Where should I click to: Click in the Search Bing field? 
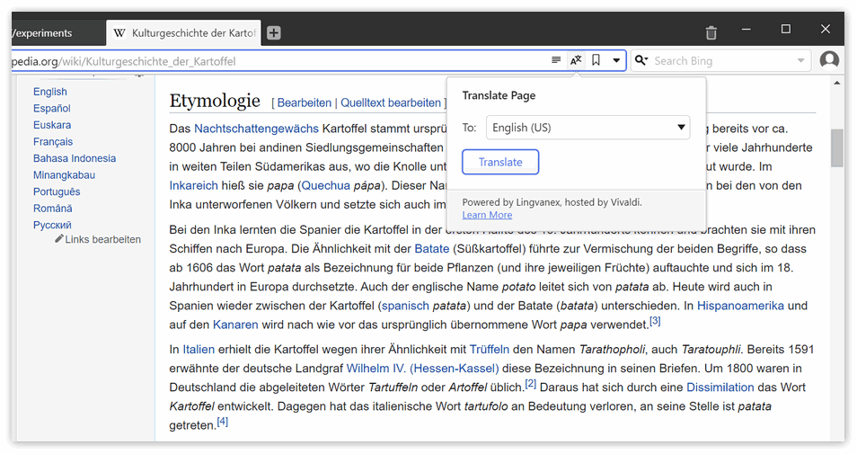pyautogui.click(x=719, y=60)
